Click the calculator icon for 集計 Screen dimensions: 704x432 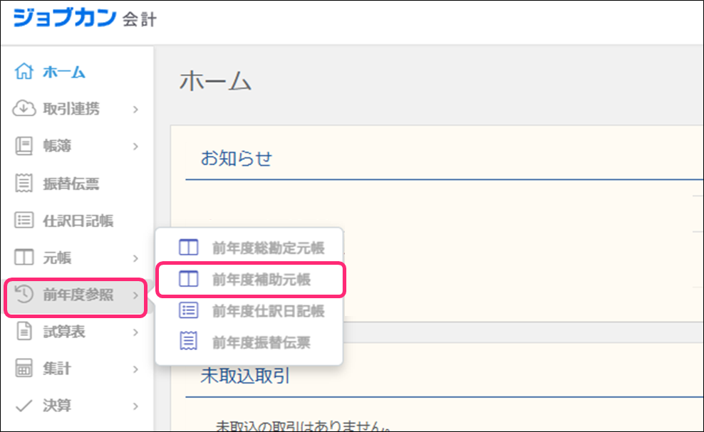24,369
